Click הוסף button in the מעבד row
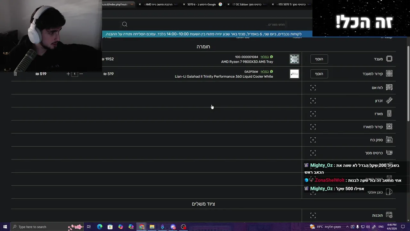Image resolution: width=410 pixels, height=231 pixels. 319,59
